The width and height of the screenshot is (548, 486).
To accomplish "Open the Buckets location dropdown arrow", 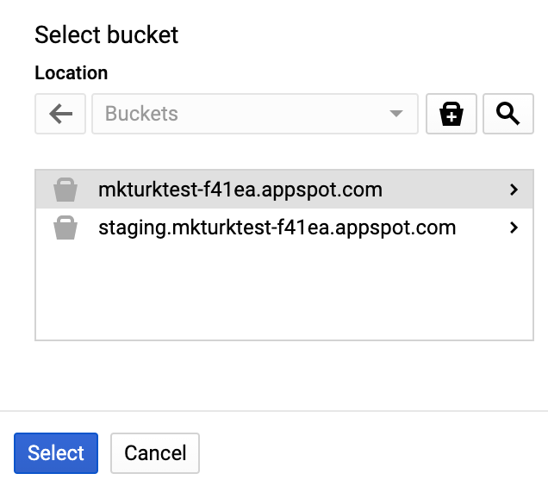I will (396, 114).
